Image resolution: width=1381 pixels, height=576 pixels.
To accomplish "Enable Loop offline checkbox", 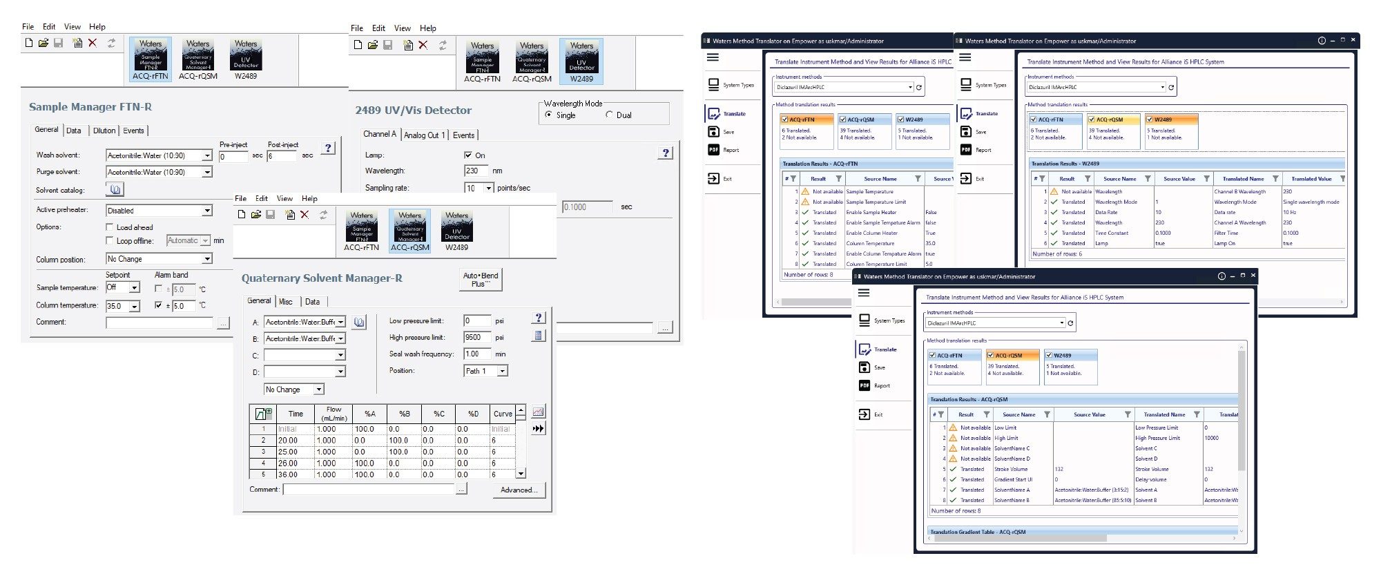I will pos(110,240).
